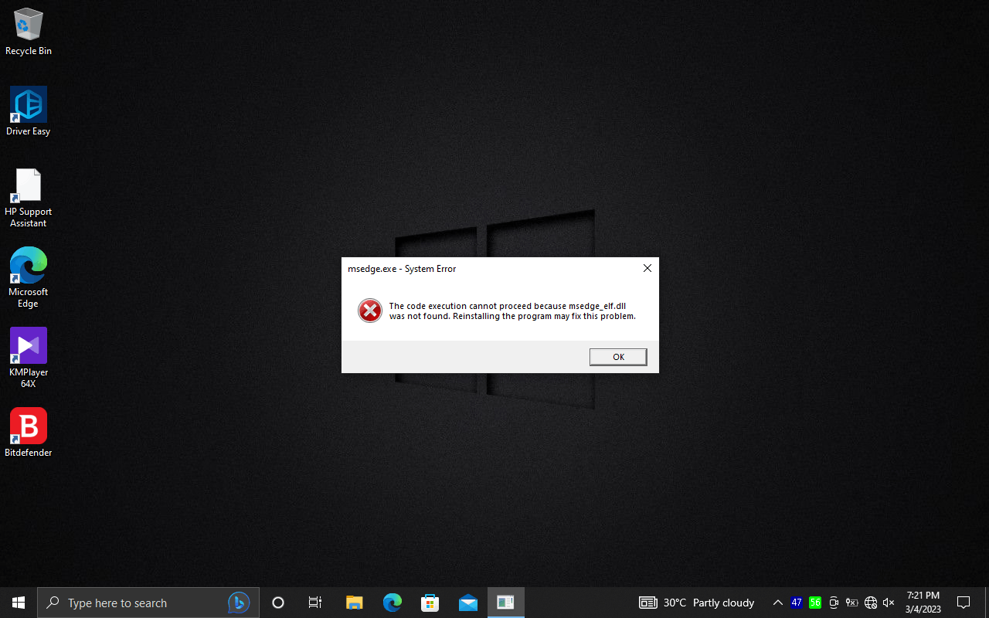This screenshot has height=618, width=989.
Task: Open the weather widget '30°C Partly cloudy'
Action: [x=697, y=603]
